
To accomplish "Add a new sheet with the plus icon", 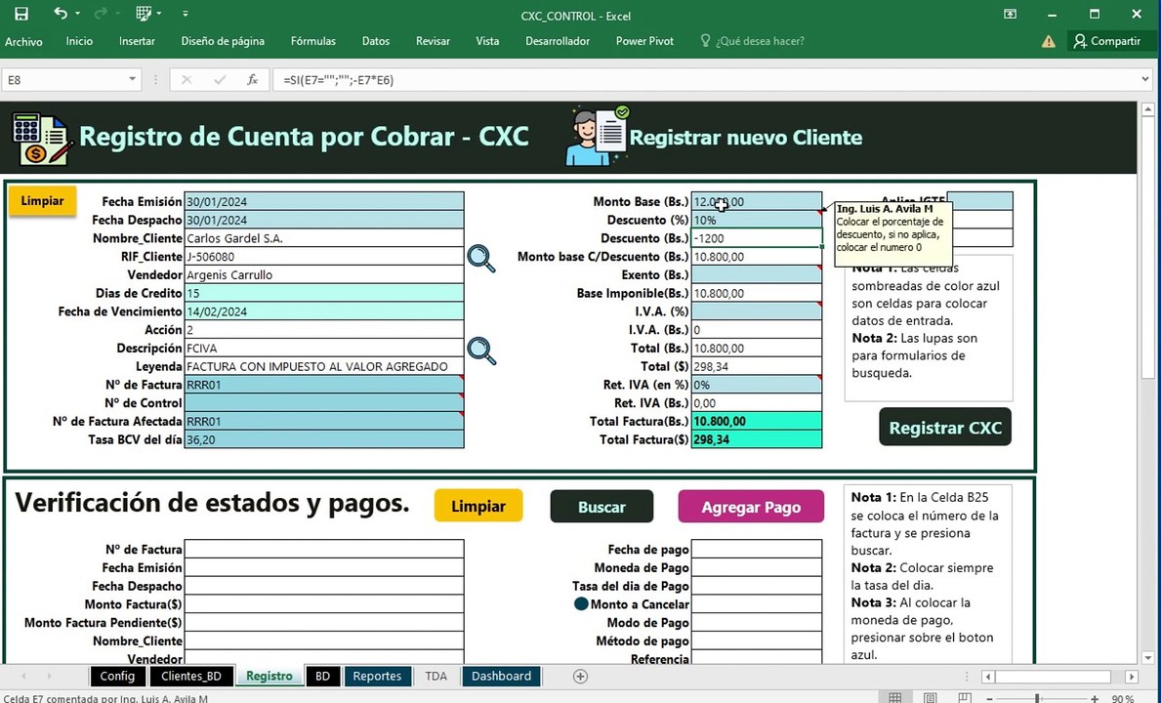I will [x=580, y=677].
